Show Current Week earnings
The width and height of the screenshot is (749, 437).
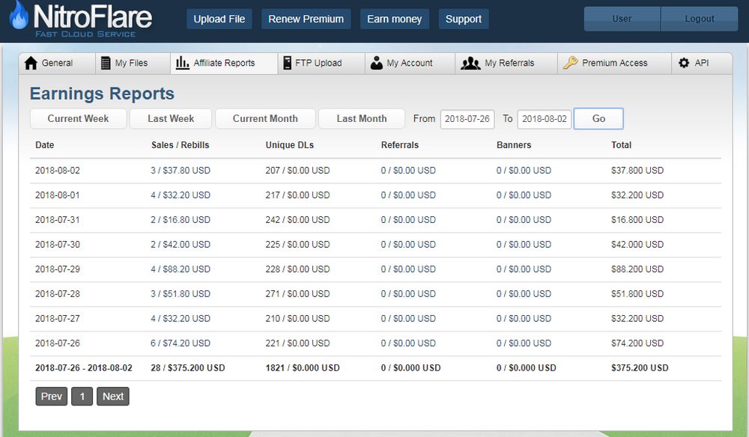coord(79,119)
